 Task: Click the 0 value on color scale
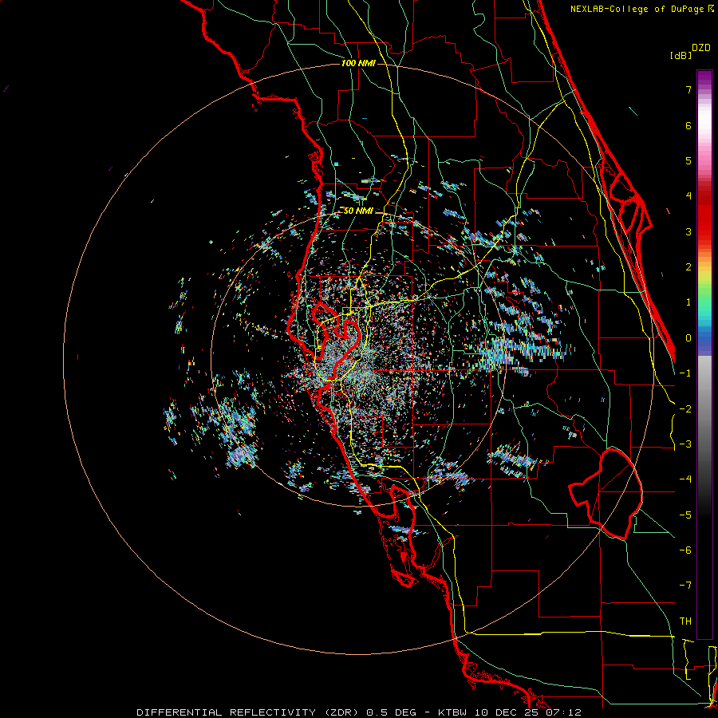(x=688, y=338)
